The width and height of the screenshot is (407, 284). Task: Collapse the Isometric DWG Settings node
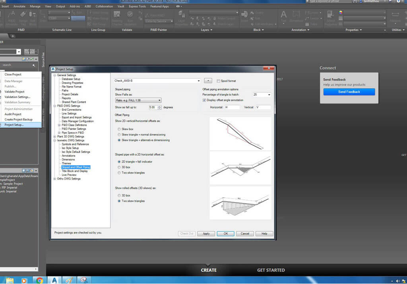coord(55,140)
